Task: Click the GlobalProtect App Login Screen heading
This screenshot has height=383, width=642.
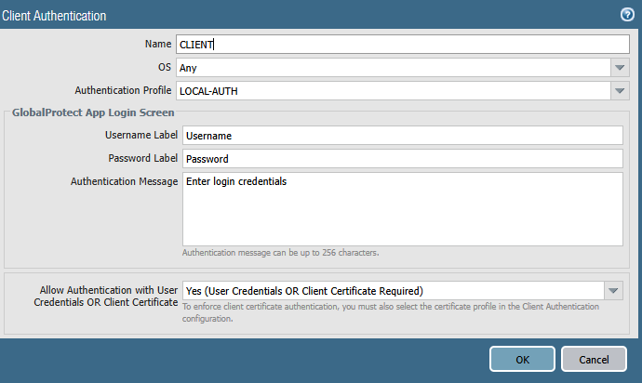Action: point(93,112)
